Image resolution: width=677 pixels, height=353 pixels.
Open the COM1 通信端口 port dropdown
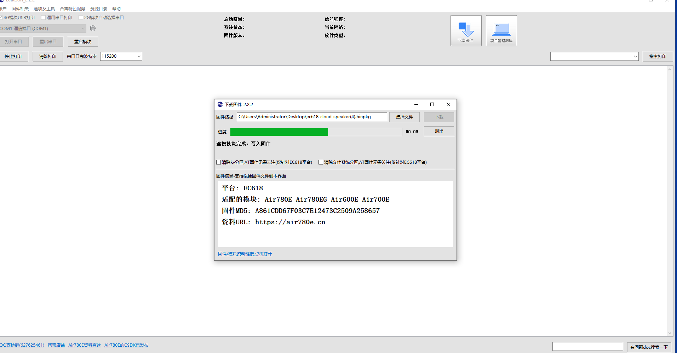coord(83,28)
